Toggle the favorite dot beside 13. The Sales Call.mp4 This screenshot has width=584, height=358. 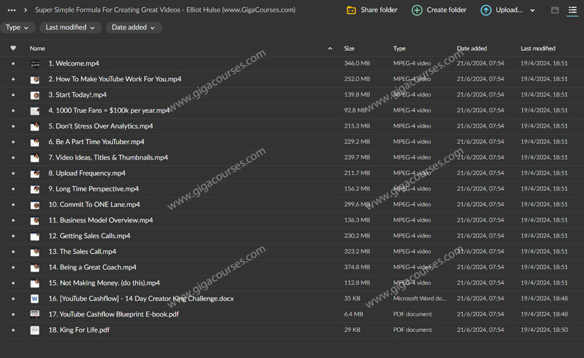[13, 251]
